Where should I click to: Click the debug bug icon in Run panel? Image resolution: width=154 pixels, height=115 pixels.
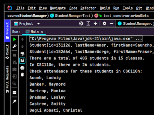(x=14, y=62)
